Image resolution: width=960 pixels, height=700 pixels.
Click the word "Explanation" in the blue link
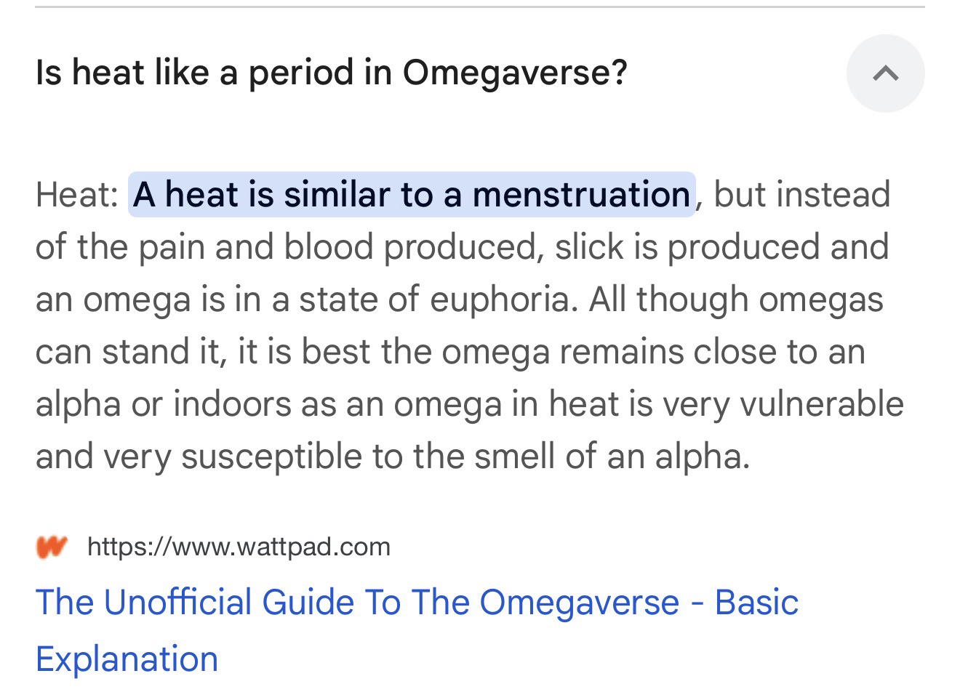click(127, 659)
